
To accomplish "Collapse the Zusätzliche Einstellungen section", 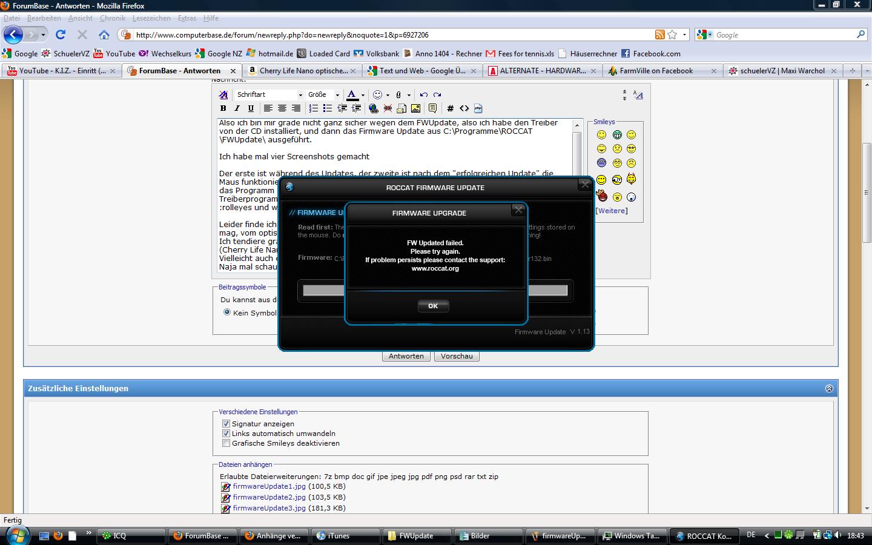I will (829, 388).
